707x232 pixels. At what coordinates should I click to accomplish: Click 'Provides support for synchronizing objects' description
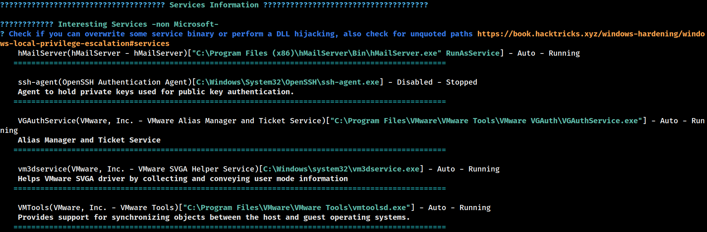[214, 217]
